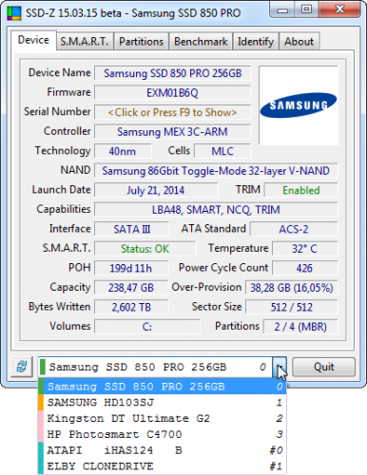Click the TRIM status Enabled

point(301,190)
